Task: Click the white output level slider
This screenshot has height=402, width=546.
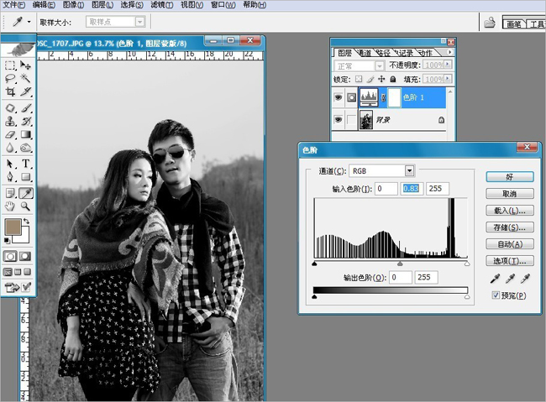Action: point(467,296)
